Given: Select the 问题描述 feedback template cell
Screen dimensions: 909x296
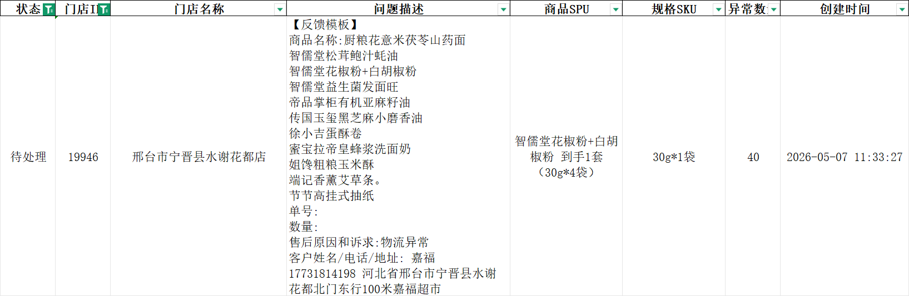Looking at the screenshot, I should [398, 157].
